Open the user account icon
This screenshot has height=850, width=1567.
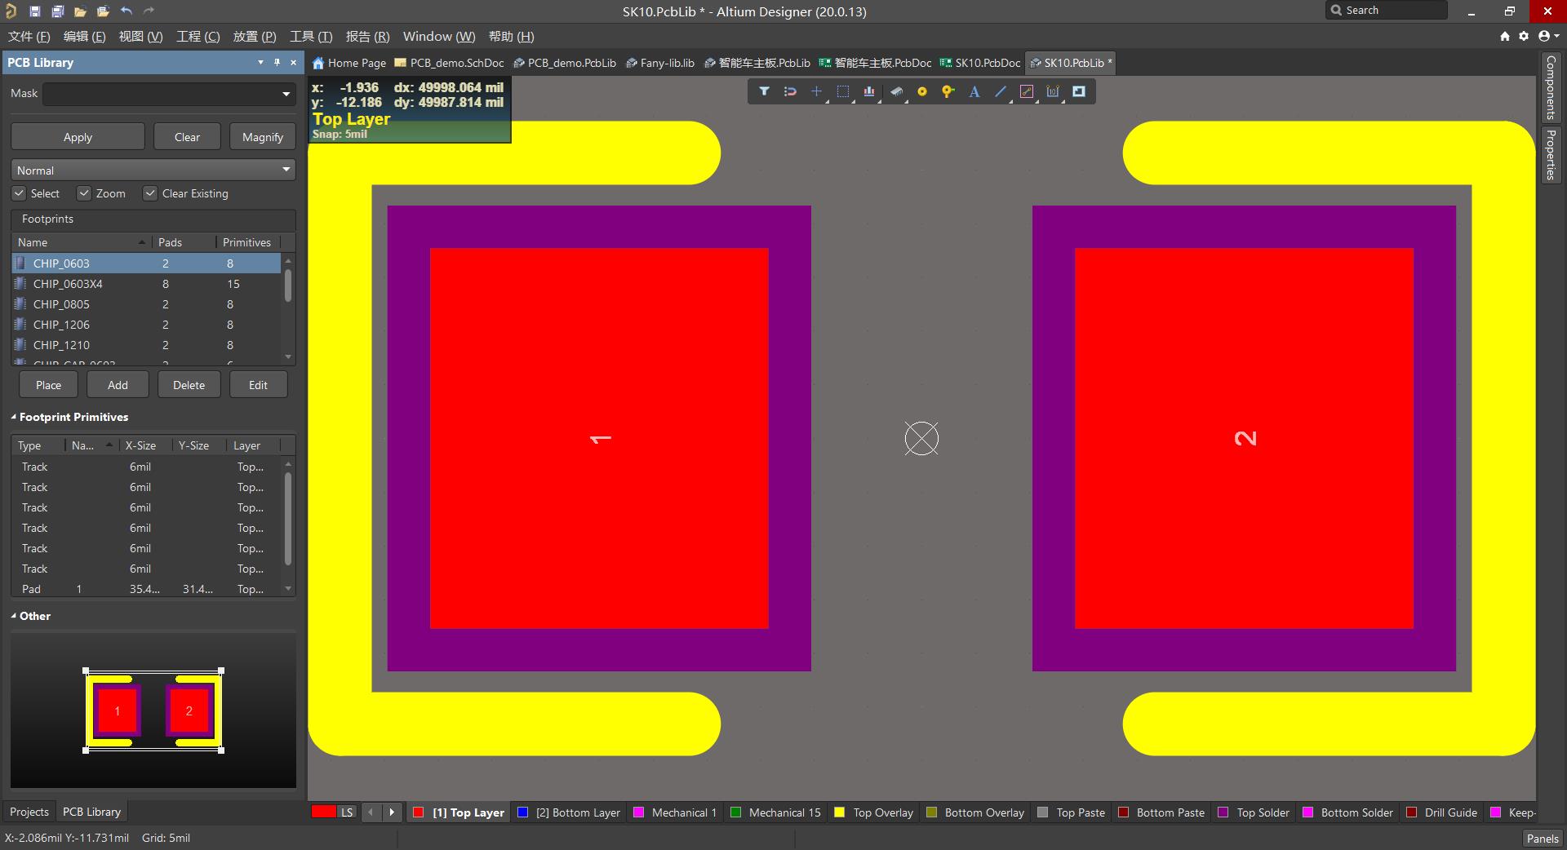1544,36
